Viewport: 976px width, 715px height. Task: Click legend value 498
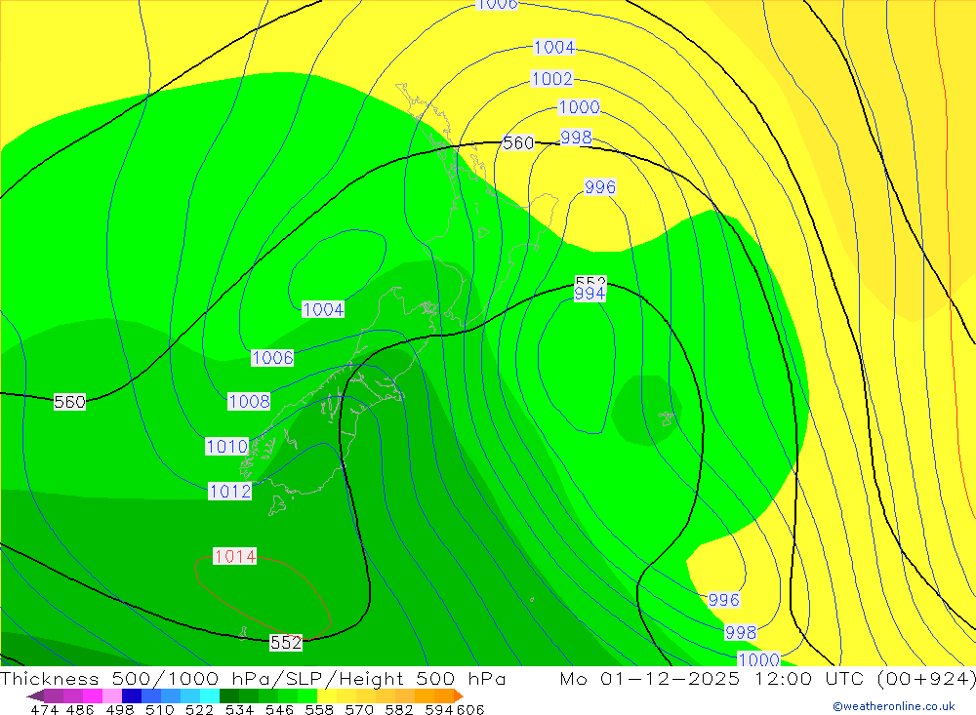[x=119, y=709]
